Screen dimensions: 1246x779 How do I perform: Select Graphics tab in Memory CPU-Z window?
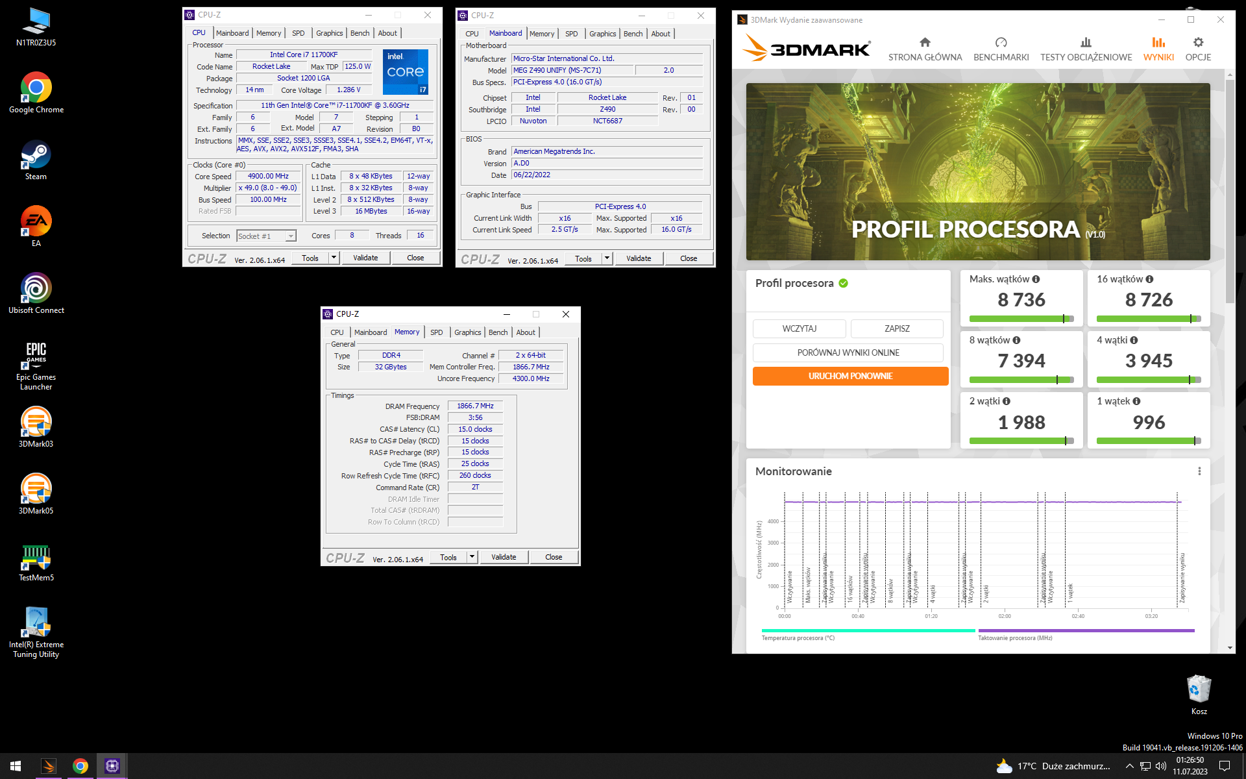coord(467,332)
